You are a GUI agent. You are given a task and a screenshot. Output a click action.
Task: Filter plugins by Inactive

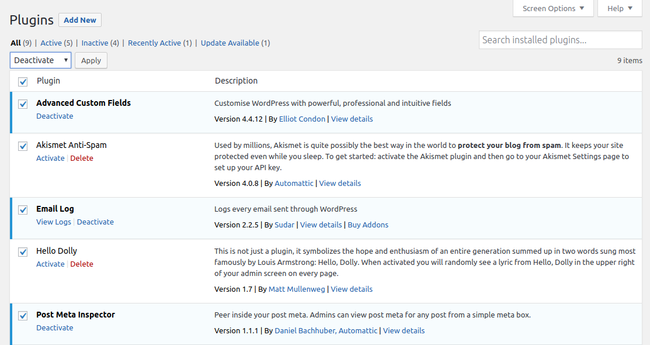tap(95, 43)
